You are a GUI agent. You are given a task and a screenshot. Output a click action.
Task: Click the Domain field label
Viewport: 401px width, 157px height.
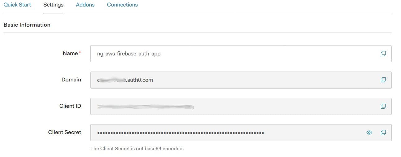[71, 80]
